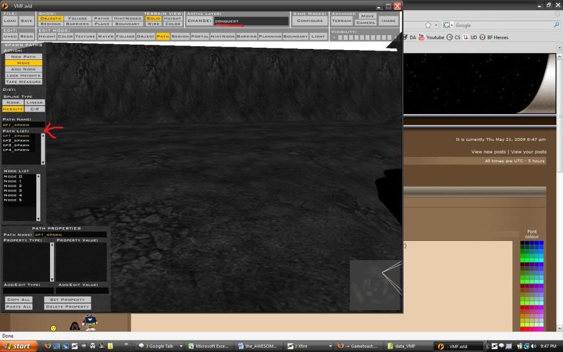This screenshot has height=352, width=563.
Task: Click Advanced Move button
Action: (x=367, y=16)
